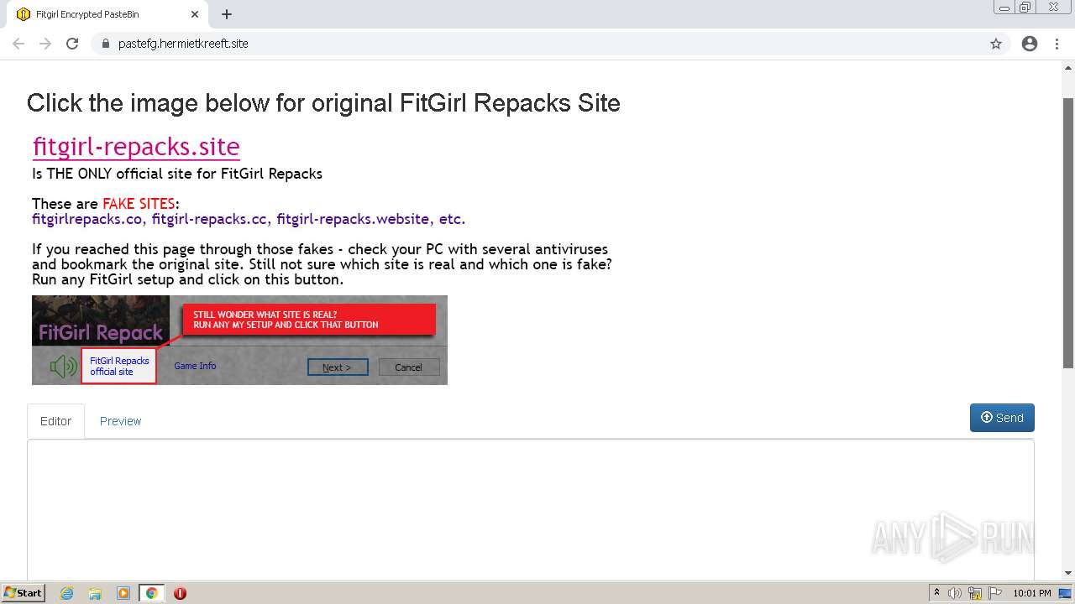This screenshot has height=604, width=1075.
Task: Select the Chrome taskbar icon
Action: tap(151, 593)
